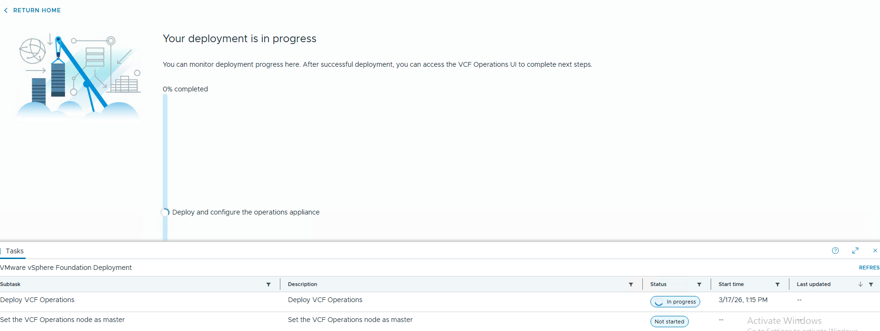Click the In progress status badge
Image resolution: width=880 pixels, height=331 pixels.
click(675, 302)
